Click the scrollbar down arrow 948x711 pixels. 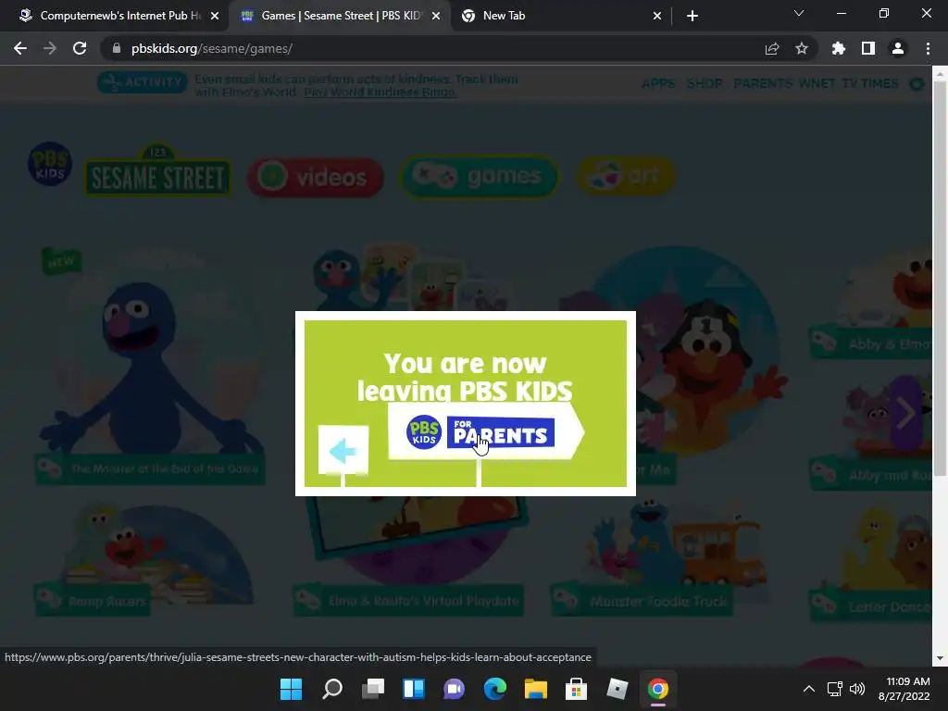pos(940,658)
